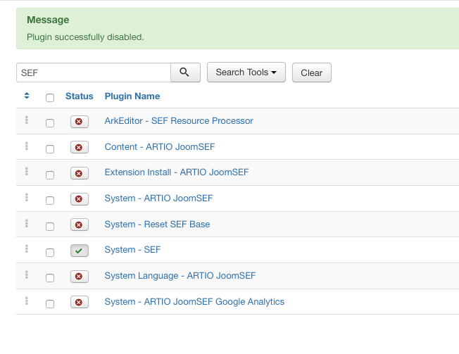Check the System - ARTIO JoomSEF row checkbox
This screenshot has width=459, height=354.
(x=50, y=201)
